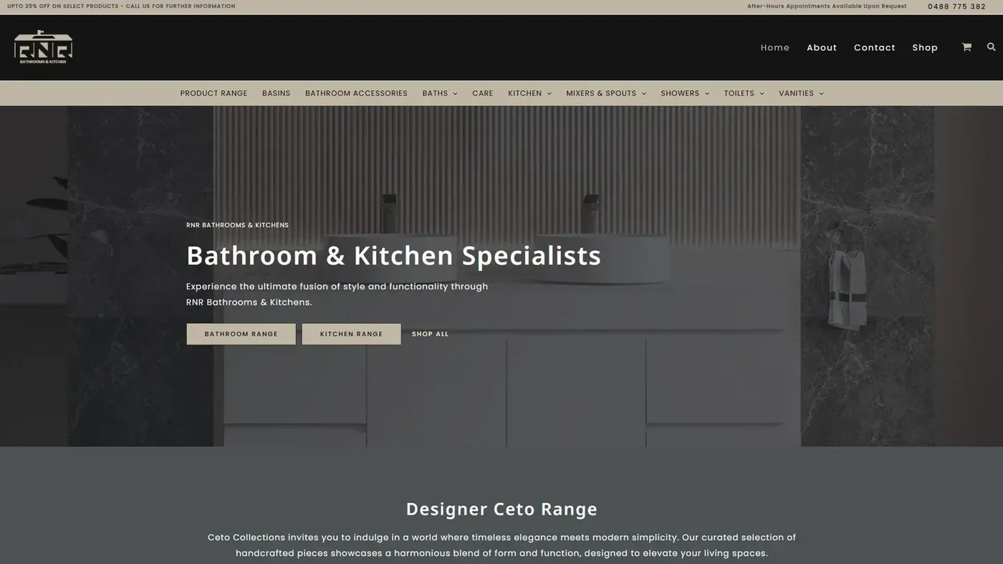Expand the Vanities dropdown menu

(x=801, y=93)
